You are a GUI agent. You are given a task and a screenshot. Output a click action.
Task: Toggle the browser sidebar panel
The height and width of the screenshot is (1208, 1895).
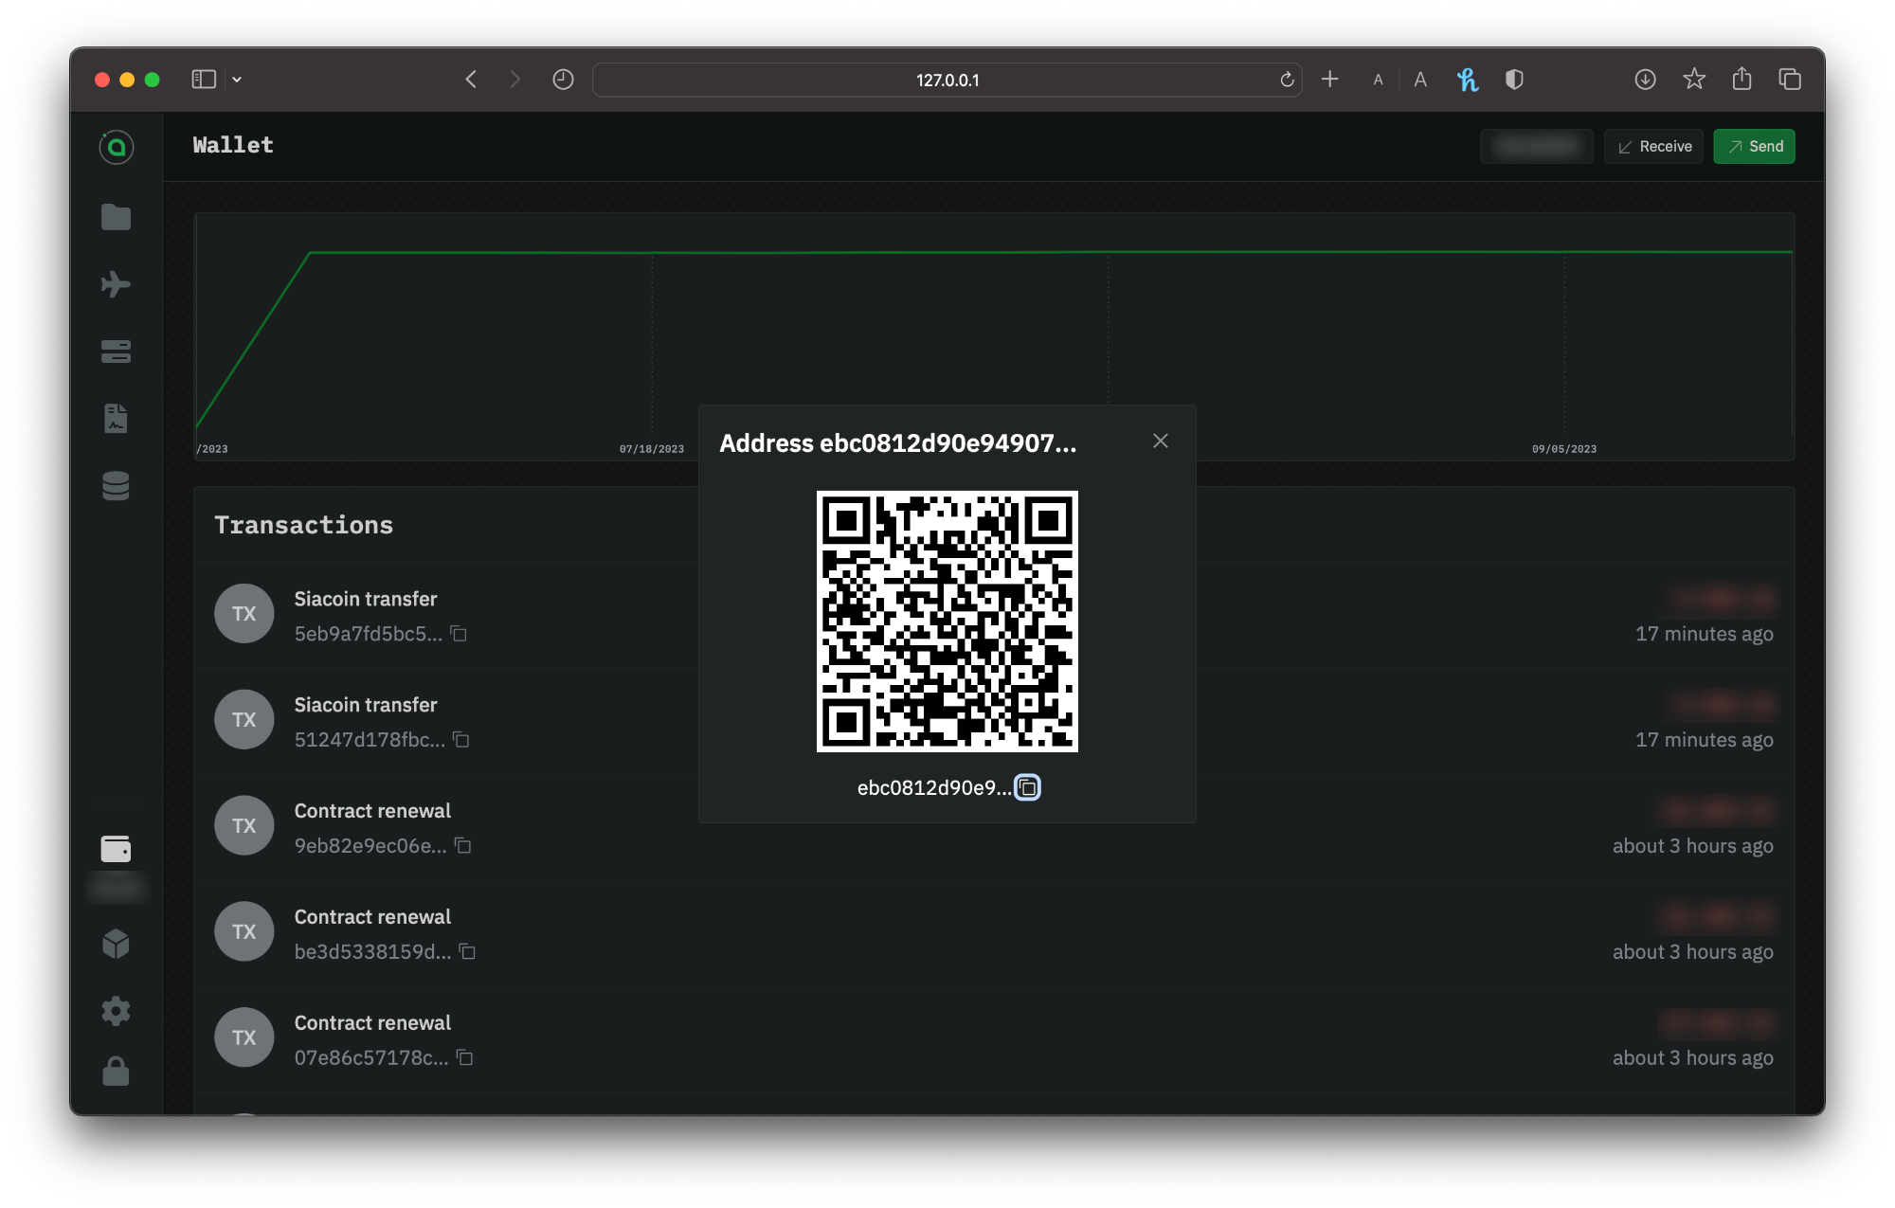(204, 80)
